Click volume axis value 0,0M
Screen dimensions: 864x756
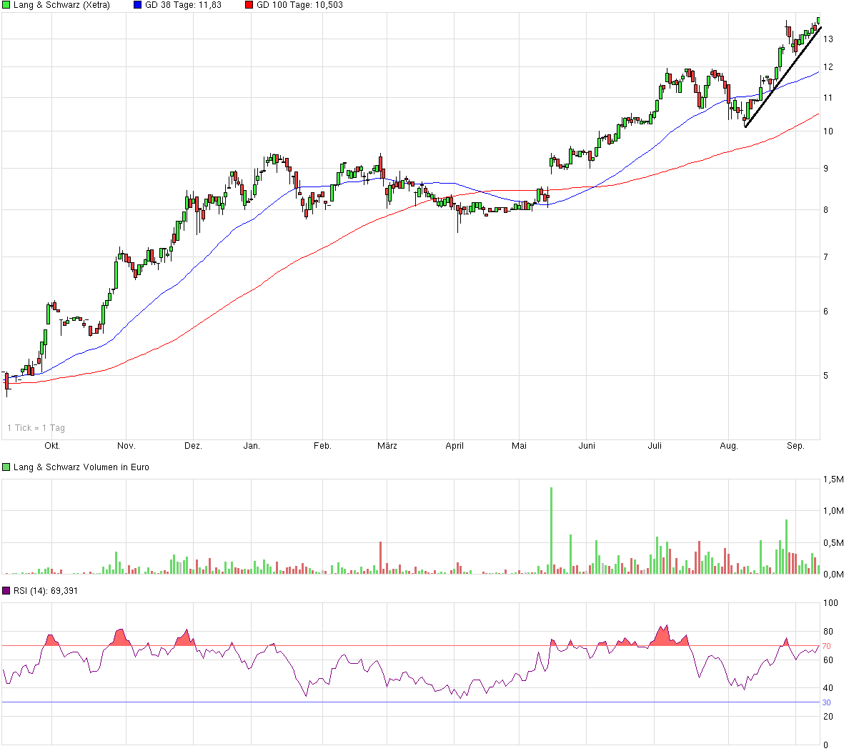(x=834, y=575)
